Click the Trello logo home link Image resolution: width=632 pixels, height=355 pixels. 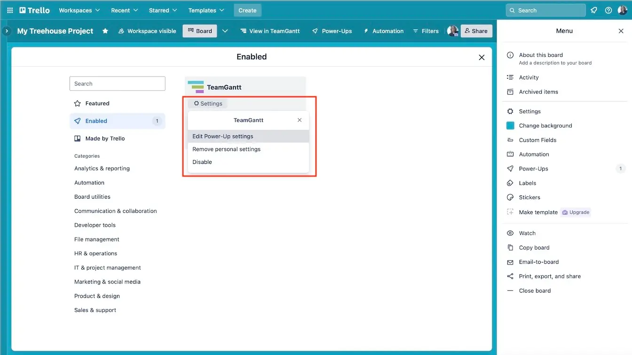[34, 10]
